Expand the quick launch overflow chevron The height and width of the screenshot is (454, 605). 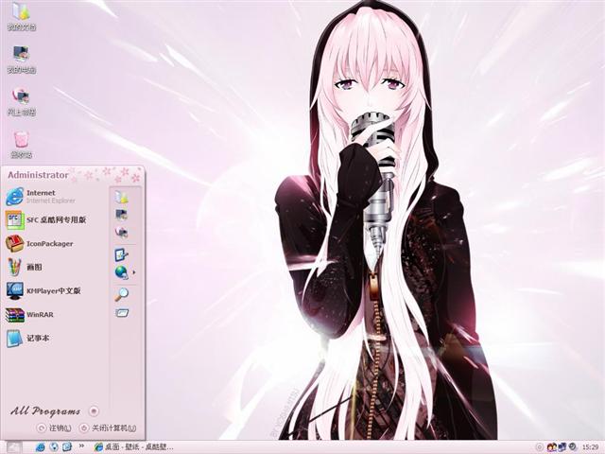81,445
